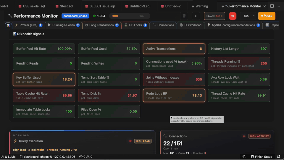
Task: Switch to the DB workload tab
Action: pyautogui.click(x=190, y=25)
